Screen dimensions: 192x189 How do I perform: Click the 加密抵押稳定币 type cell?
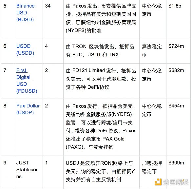coord(152,167)
